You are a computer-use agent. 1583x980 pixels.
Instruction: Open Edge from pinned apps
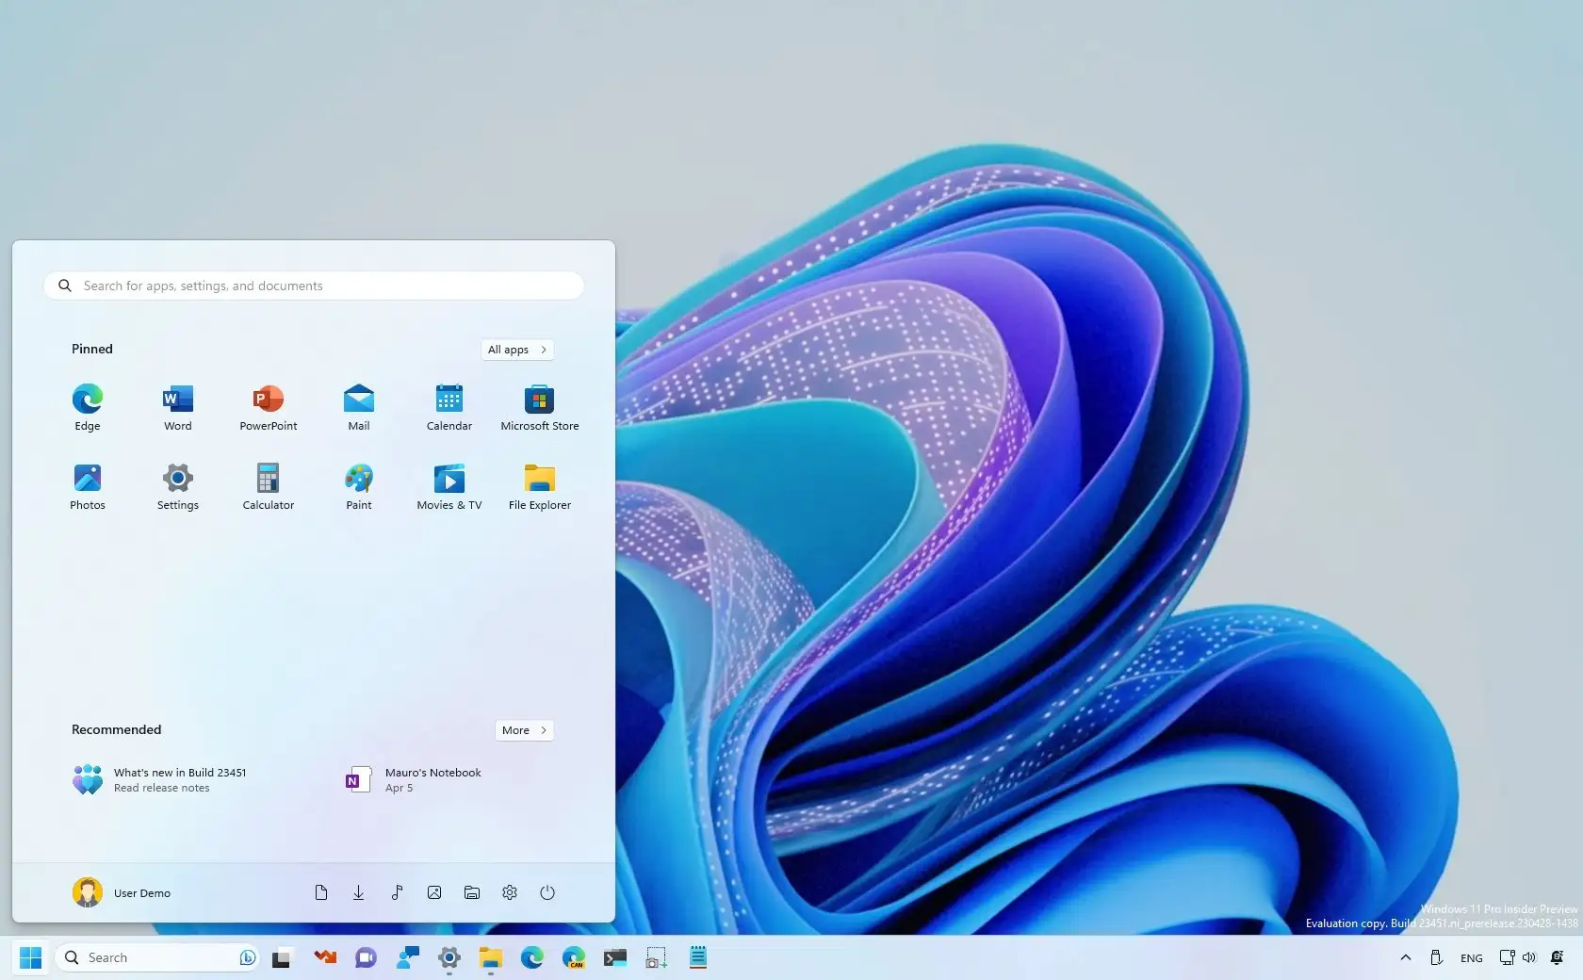pyautogui.click(x=88, y=407)
